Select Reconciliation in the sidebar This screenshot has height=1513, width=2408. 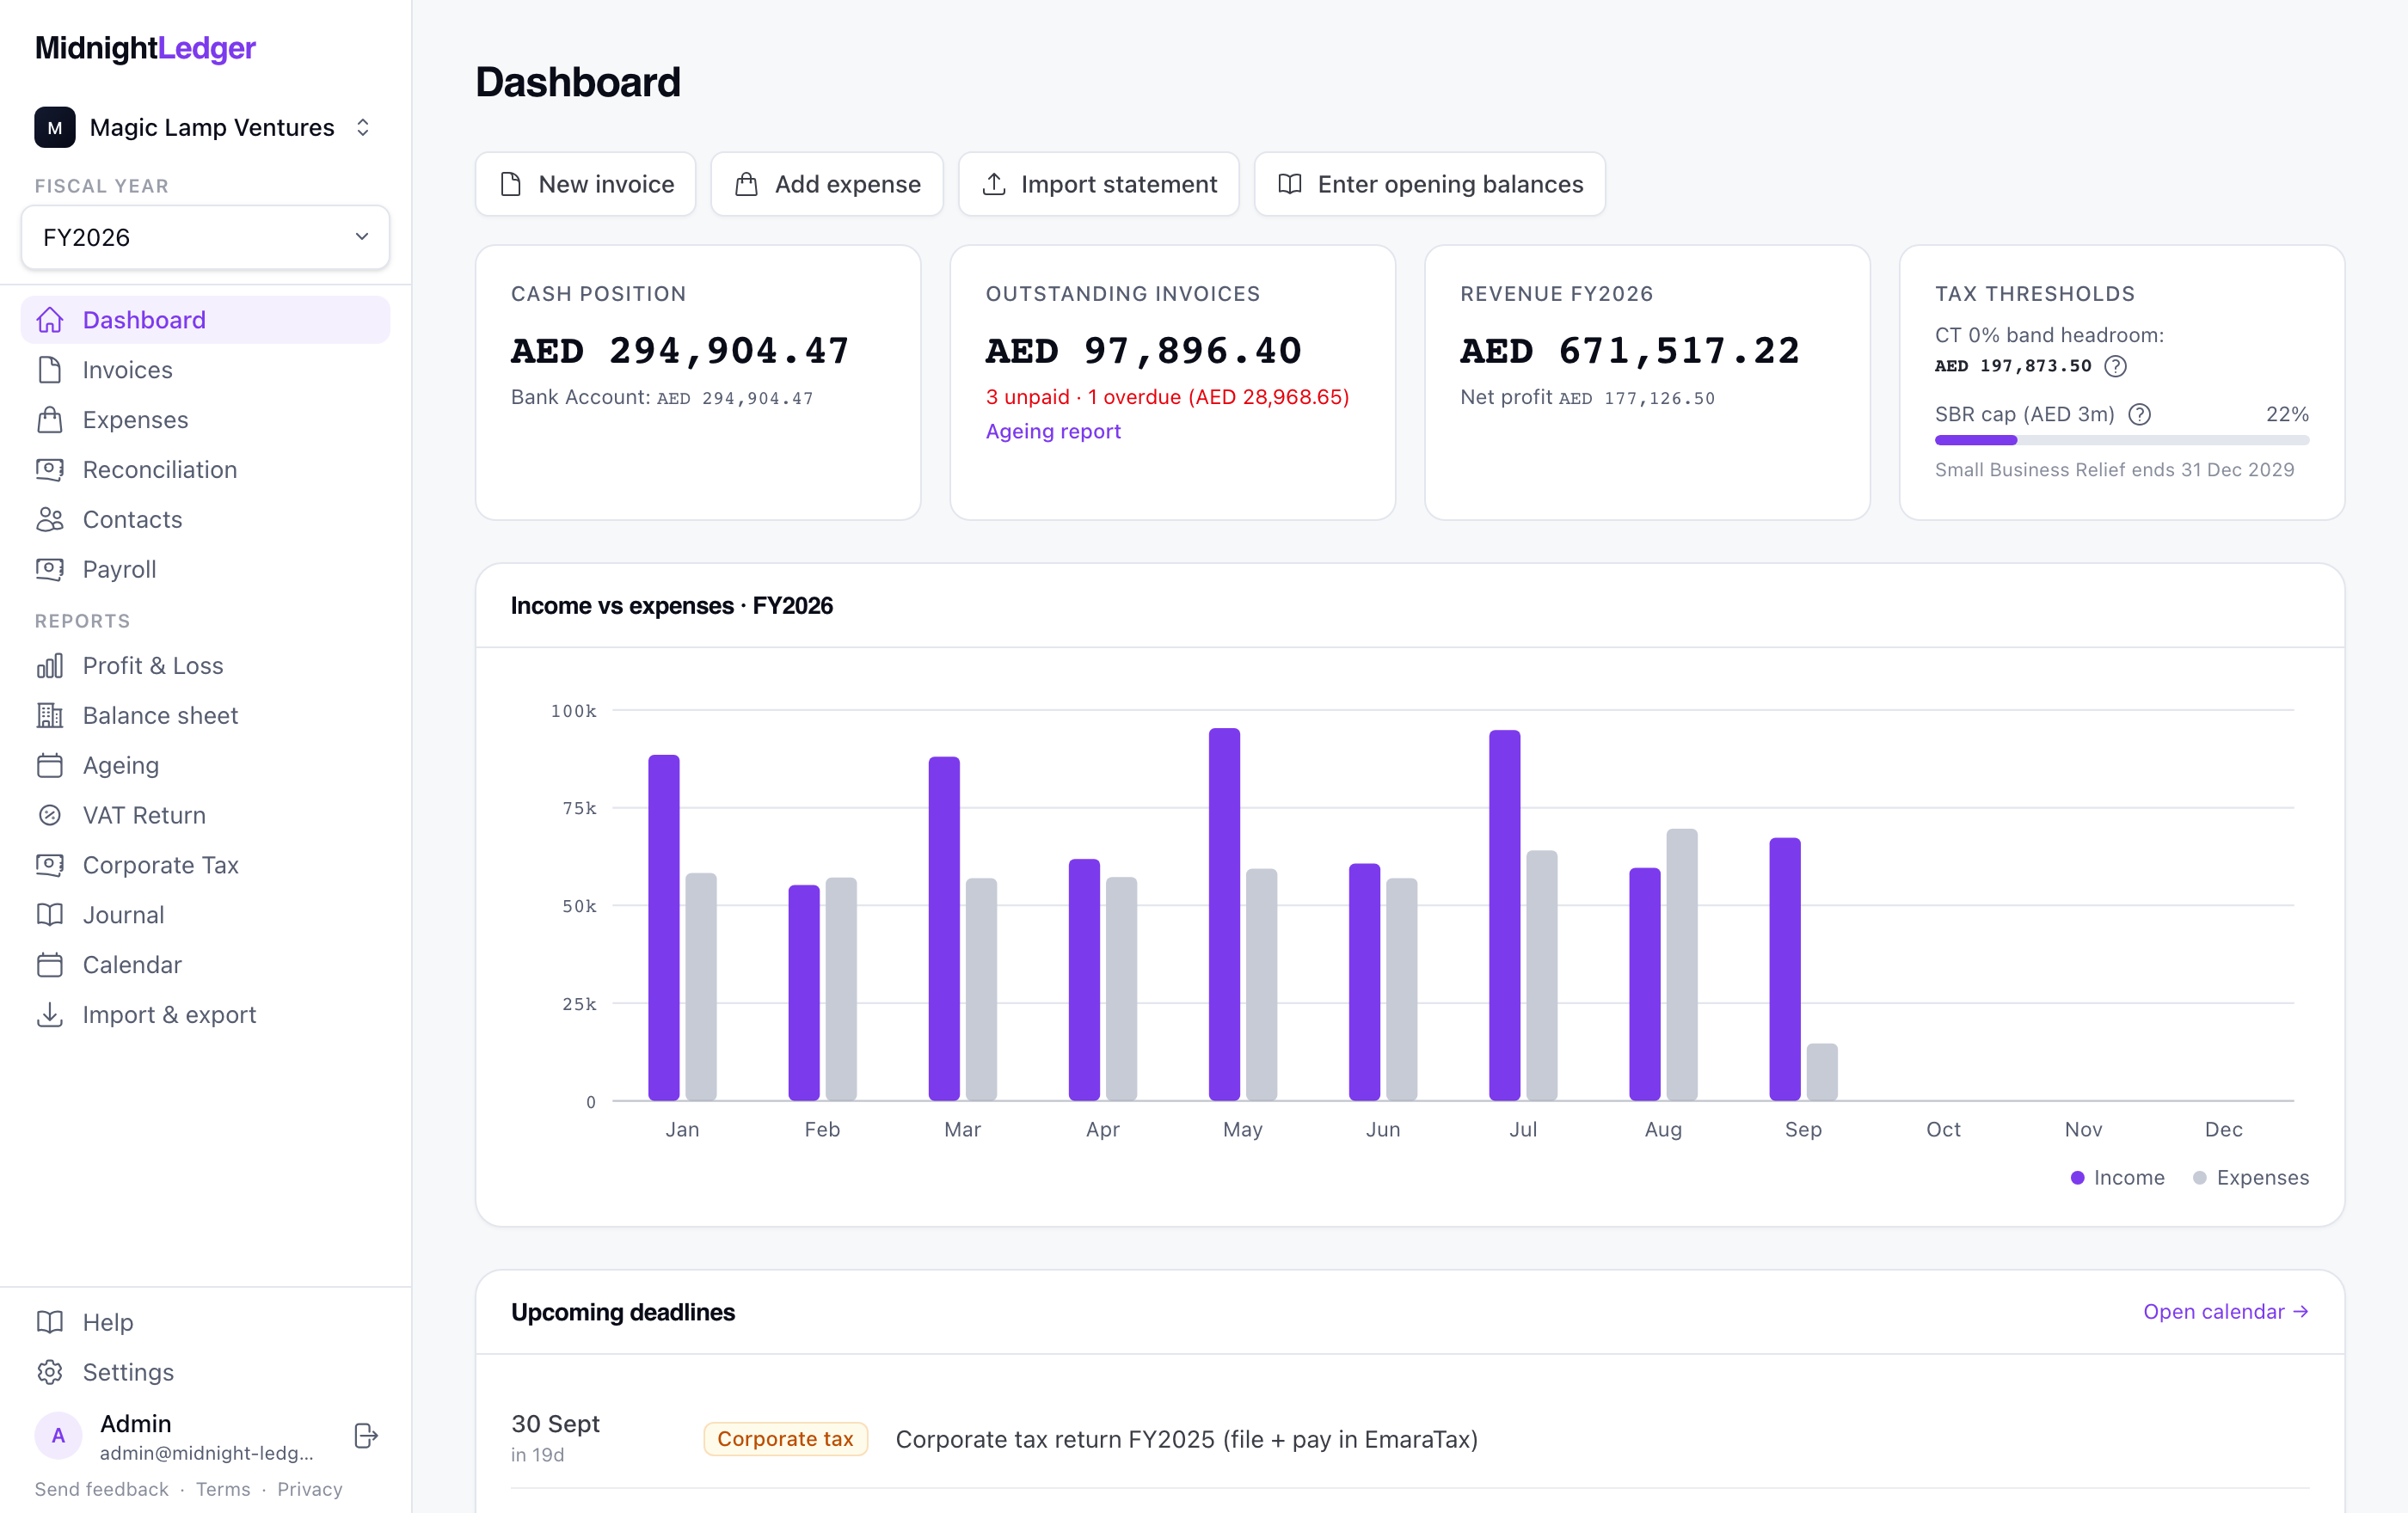click(x=205, y=469)
